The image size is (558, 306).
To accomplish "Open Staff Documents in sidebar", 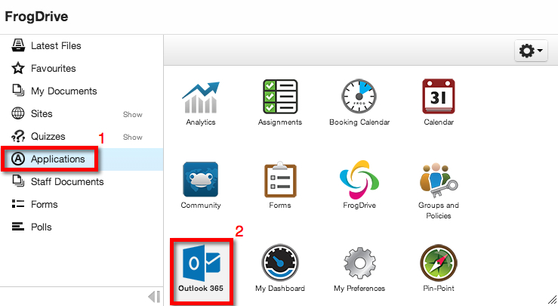I will [x=82, y=181].
